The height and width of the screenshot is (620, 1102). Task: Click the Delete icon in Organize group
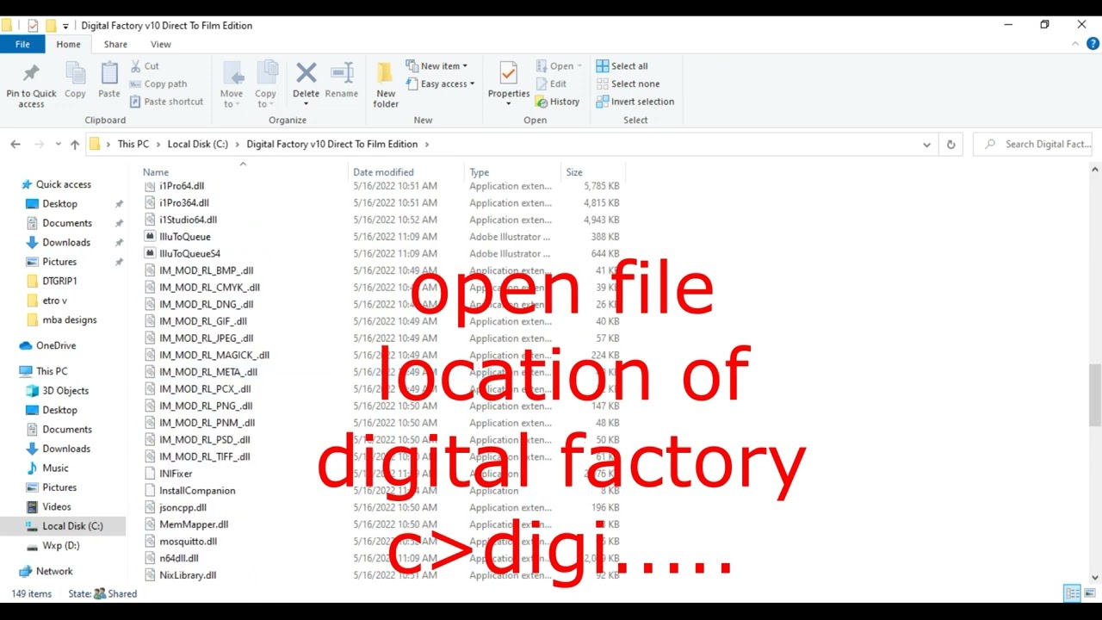click(306, 74)
